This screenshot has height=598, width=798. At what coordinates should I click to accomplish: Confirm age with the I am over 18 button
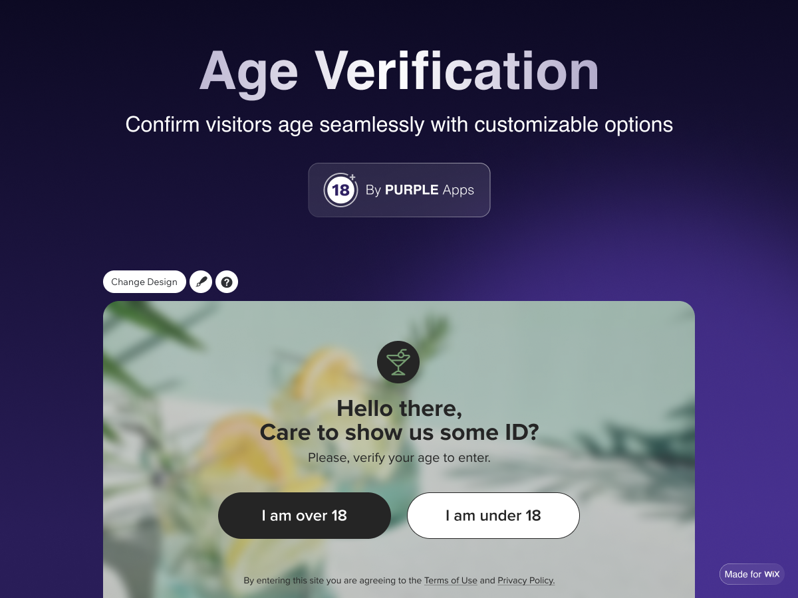(304, 515)
